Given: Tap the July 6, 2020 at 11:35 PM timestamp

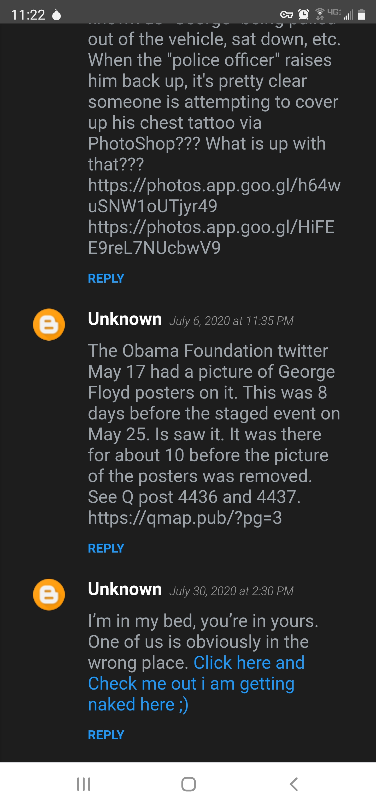Looking at the screenshot, I should click(x=231, y=321).
